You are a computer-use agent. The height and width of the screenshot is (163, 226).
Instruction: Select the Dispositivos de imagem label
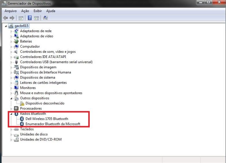(x=38, y=67)
